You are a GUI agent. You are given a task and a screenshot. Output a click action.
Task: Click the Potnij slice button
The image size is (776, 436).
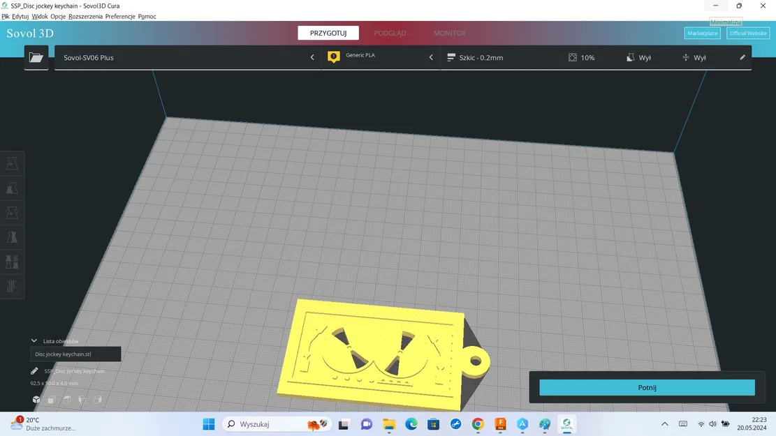coord(647,388)
